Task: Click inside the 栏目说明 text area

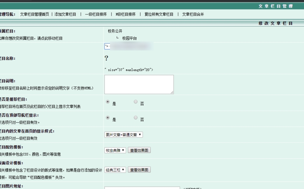Action: pyautogui.click(x=139, y=84)
